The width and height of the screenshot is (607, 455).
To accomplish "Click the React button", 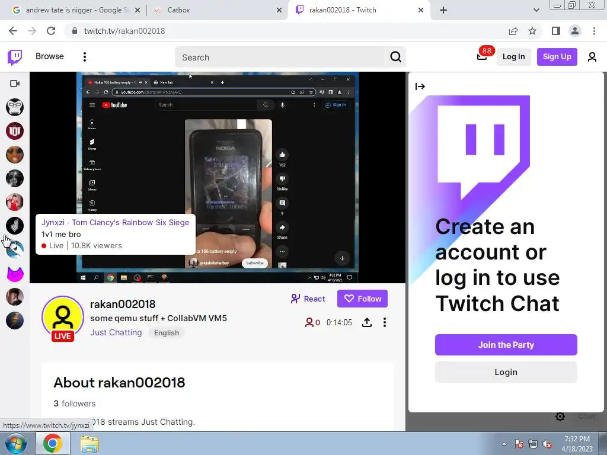I will (308, 299).
